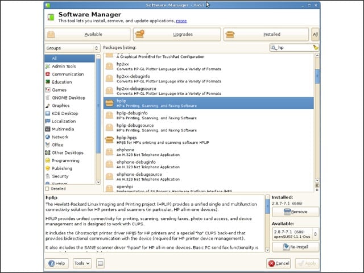Viewport: 364px width, 273px height.
Task: Choose the Localization group icon
Action: click(x=48, y=121)
